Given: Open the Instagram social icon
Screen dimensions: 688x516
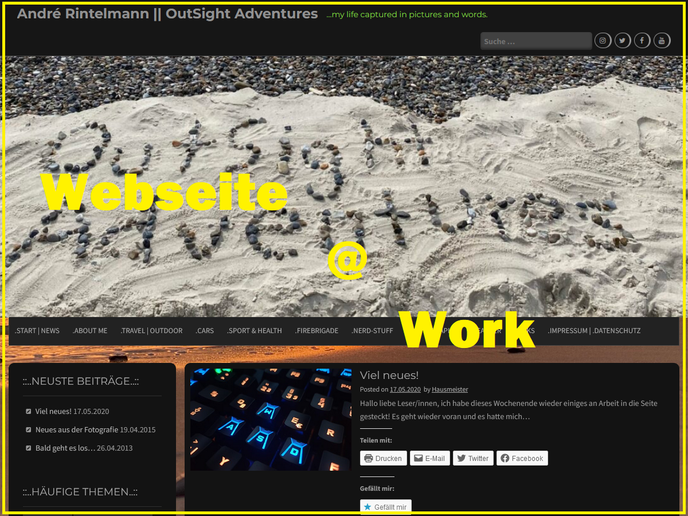Looking at the screenshot, I should 603,41.
